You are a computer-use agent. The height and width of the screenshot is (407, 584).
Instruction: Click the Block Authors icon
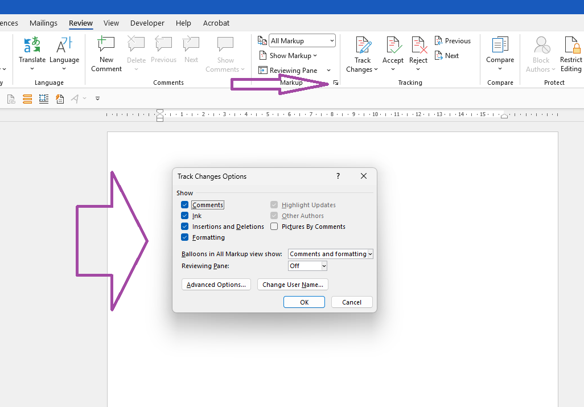pos(541,44)
